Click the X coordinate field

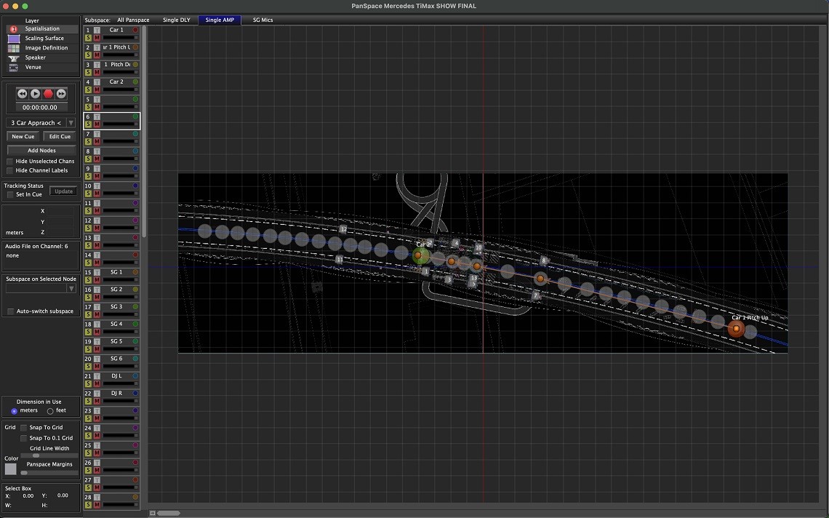pyautogui.click(x=60, y=211)
